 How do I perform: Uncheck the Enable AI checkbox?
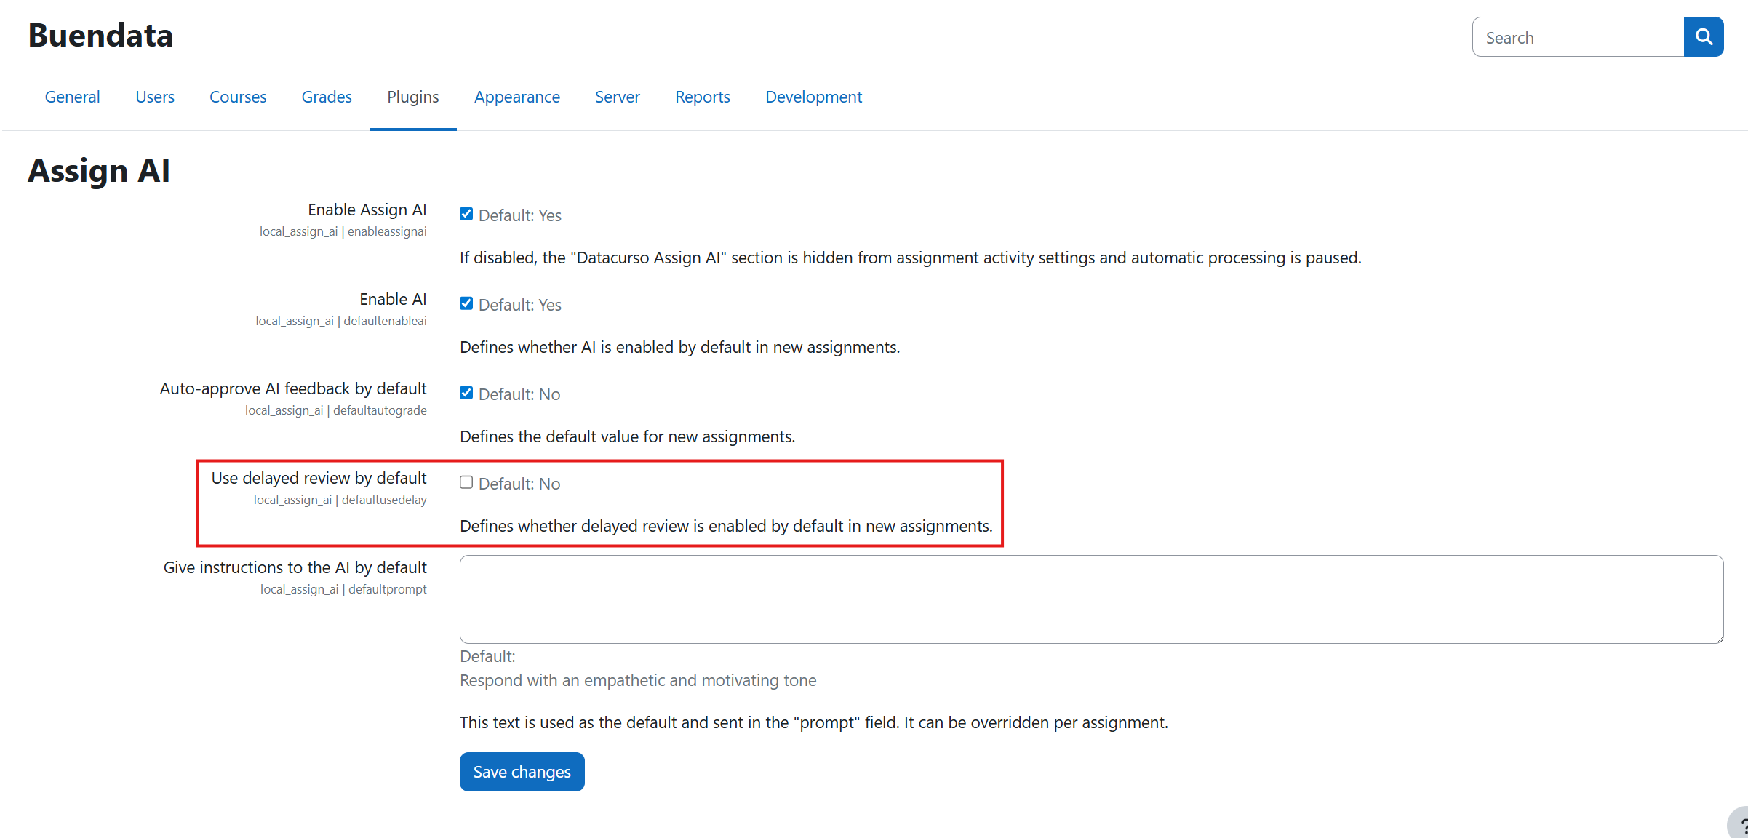466,303
